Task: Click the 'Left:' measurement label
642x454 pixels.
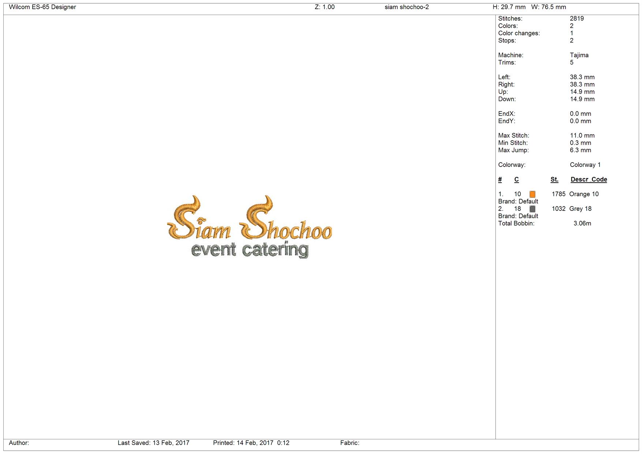Action: tap(504, 77)
